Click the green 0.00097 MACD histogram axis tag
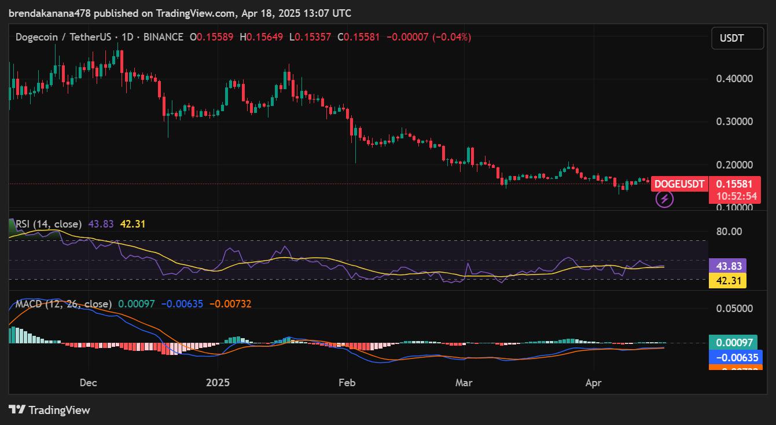776x425 pixels. [735, 342]
